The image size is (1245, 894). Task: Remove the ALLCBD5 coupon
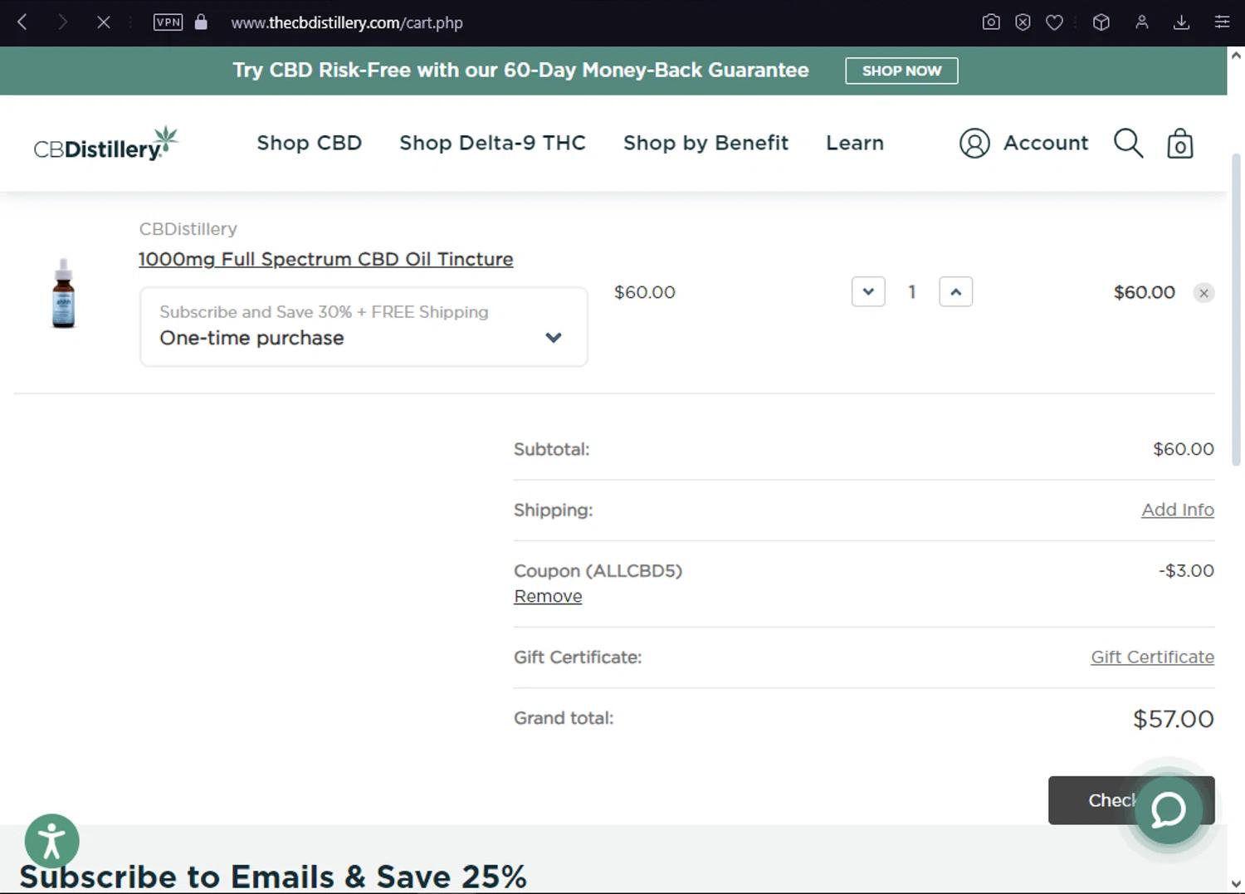[548, 596]
